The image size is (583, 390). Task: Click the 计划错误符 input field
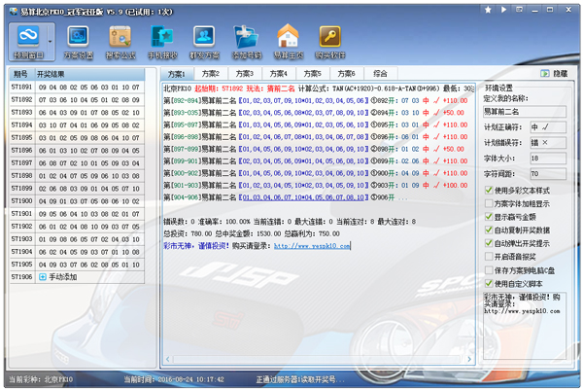click(548, 143)
